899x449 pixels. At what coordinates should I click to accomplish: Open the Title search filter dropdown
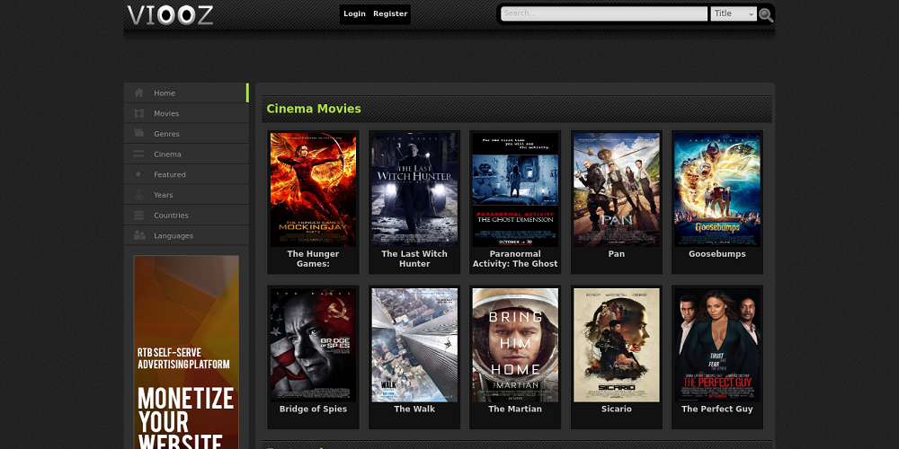tap(734, 13)
